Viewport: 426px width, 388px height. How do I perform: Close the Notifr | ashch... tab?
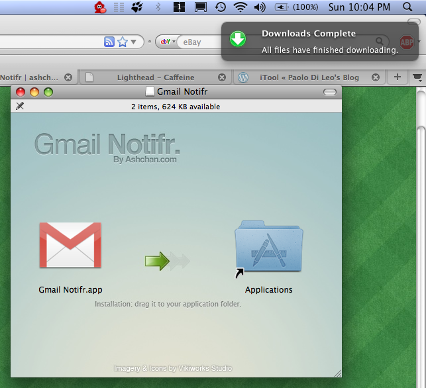click(68, 77)
